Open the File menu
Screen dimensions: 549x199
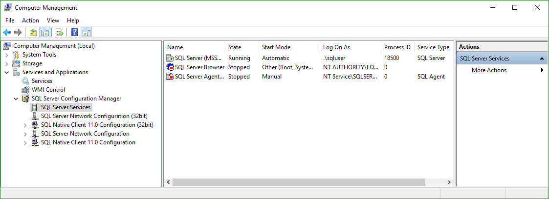[x=10, y=20]
